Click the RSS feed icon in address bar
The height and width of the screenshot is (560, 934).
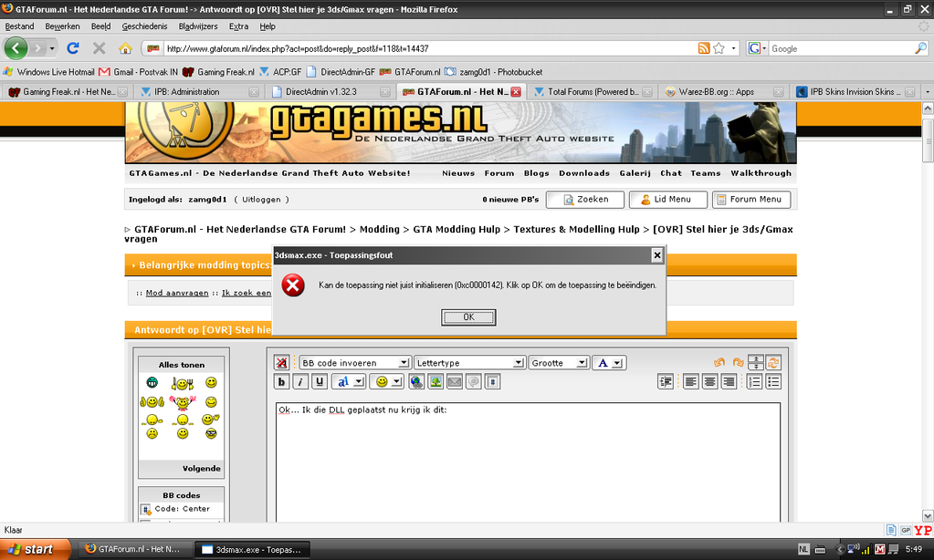click(x=704, y=48)
